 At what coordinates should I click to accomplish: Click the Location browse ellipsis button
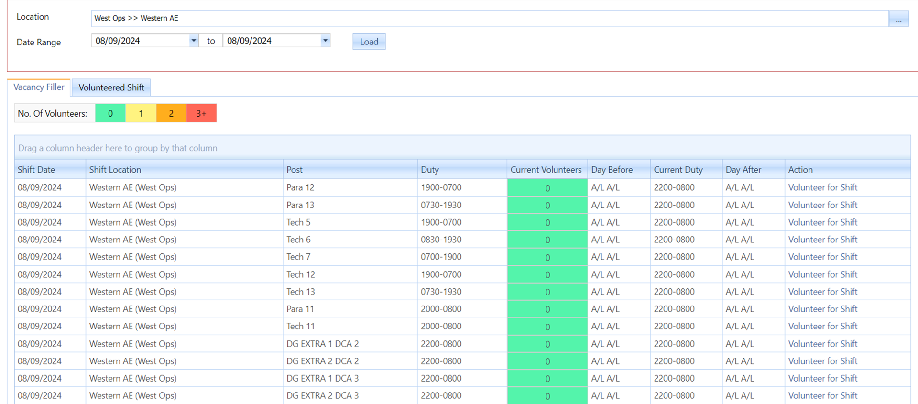coord(898,19)
